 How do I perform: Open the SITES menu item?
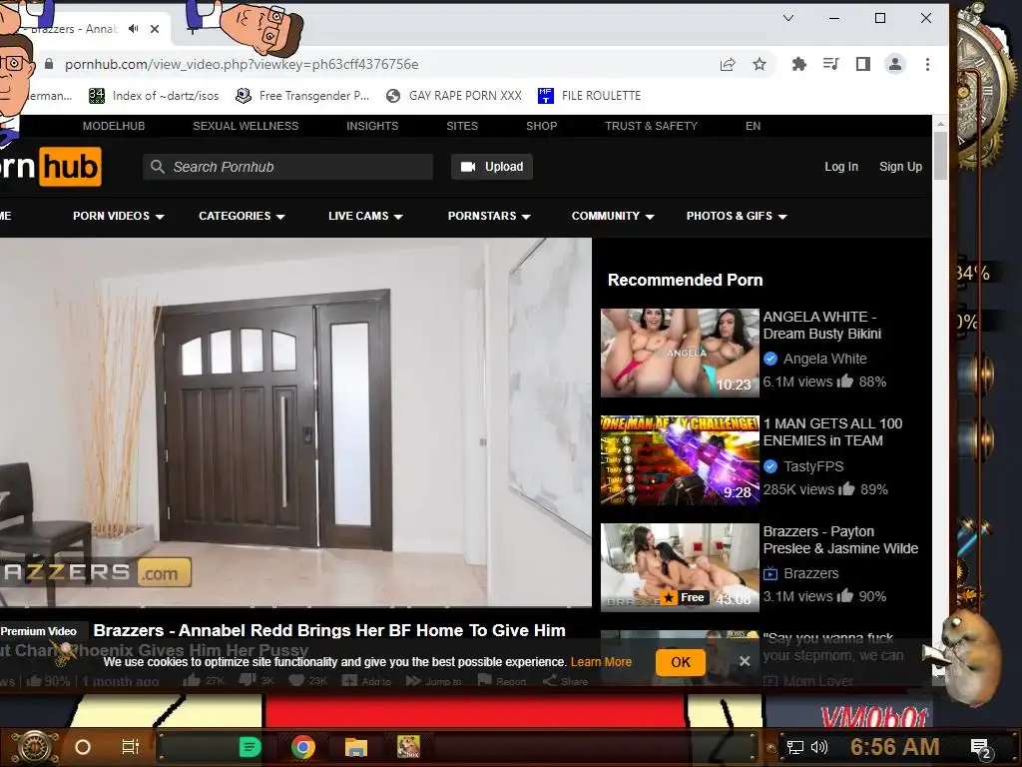[x=462, y=126]
